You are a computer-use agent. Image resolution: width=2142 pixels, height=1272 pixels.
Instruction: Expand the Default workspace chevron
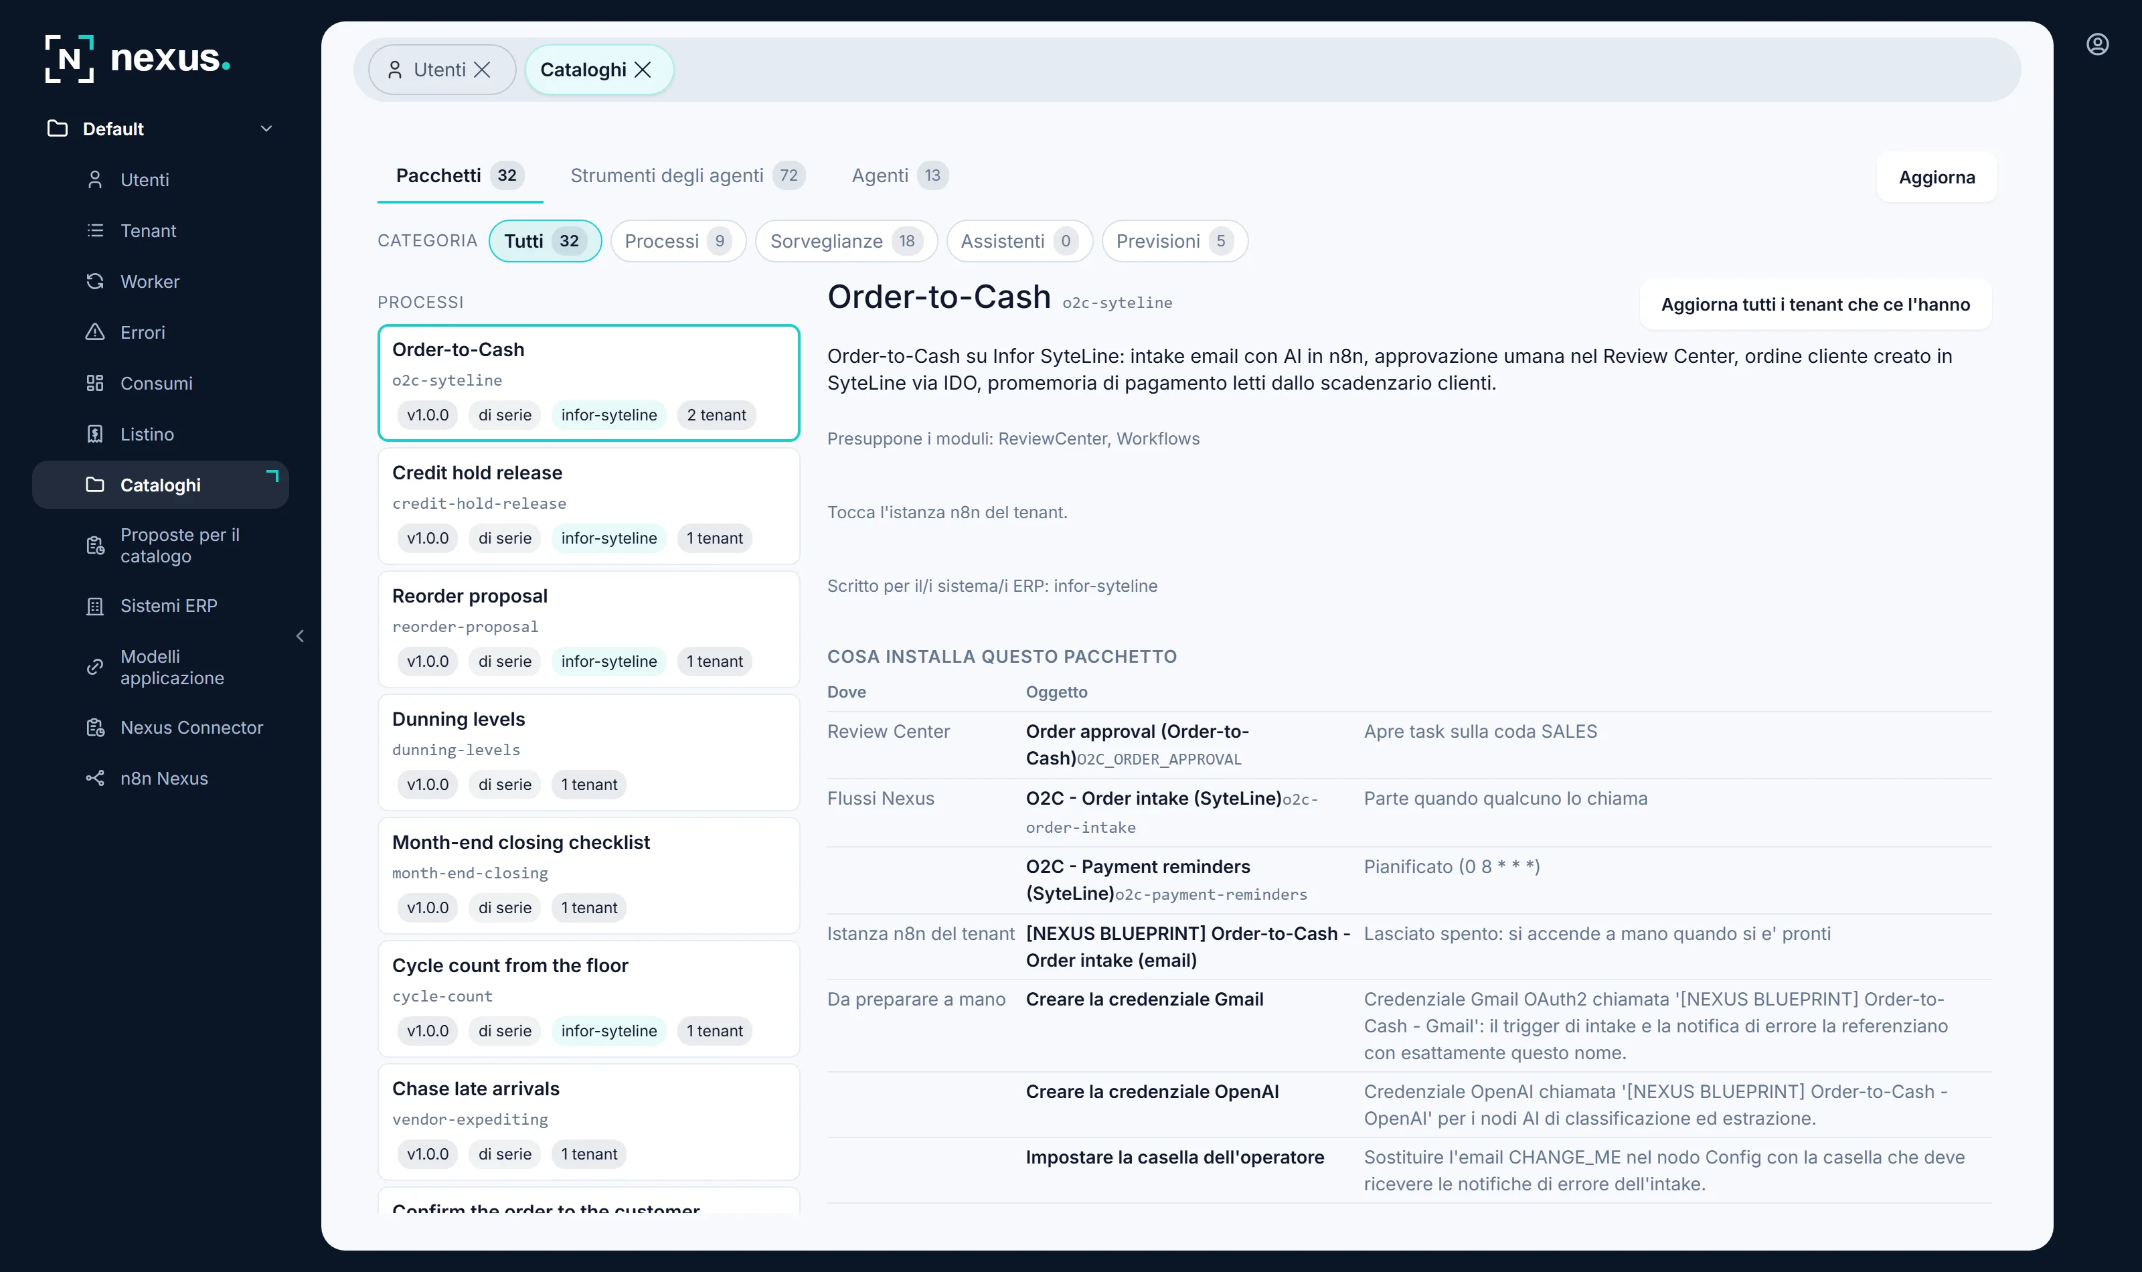[266, 129]
